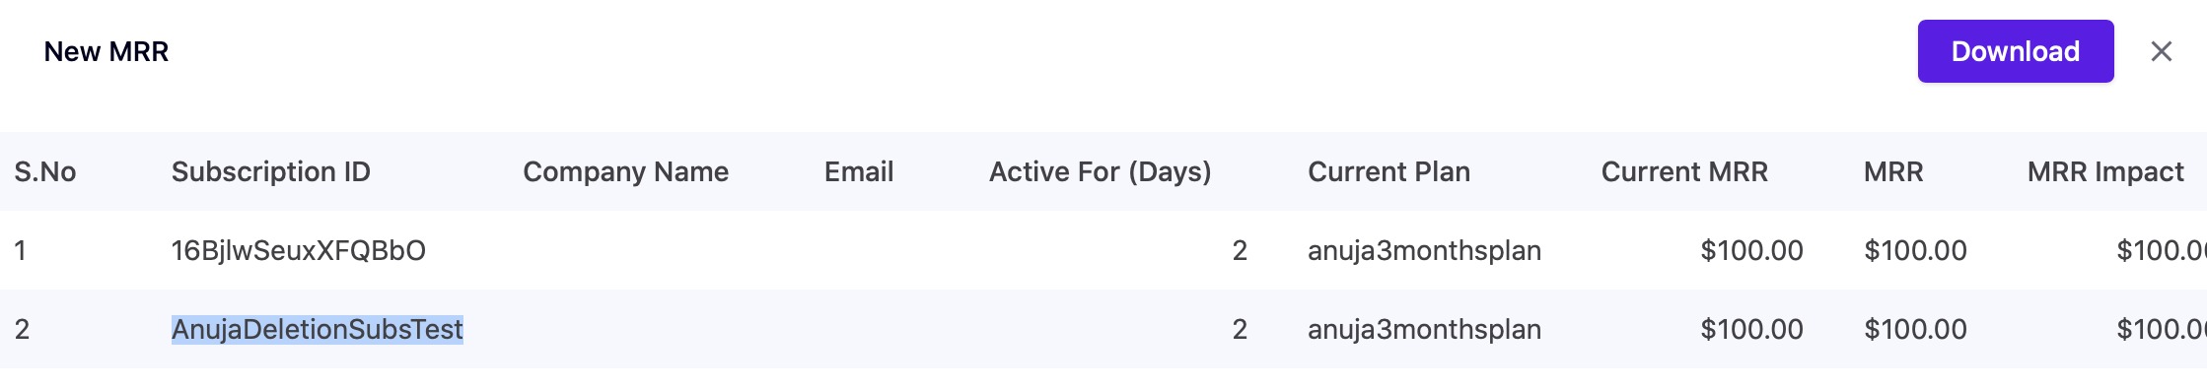
Task: Click the Email column header
Action: [x=859, y=171]
